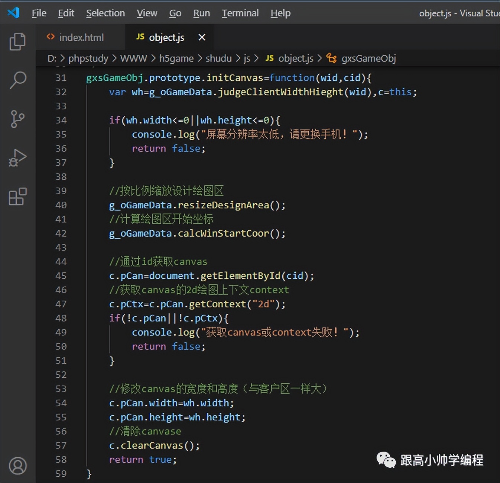Open the Run menu
500x483 pixels.
pyautogui.click(x=202, y=13)
